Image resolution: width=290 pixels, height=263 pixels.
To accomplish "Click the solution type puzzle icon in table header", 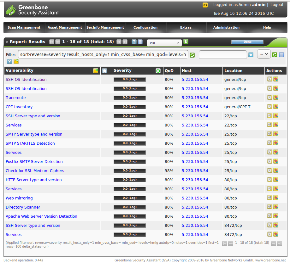I will point(104,71).
